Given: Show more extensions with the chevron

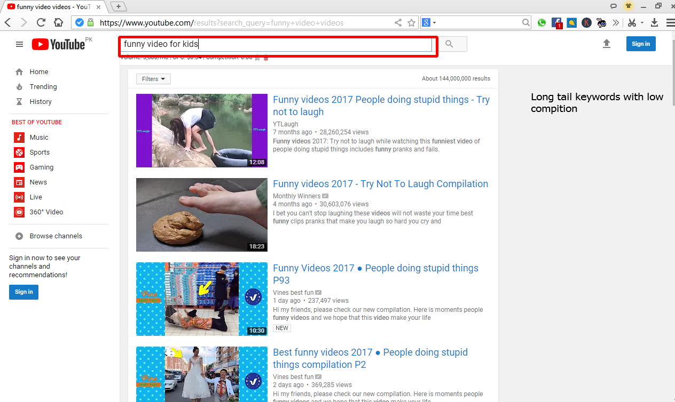Looking at the screenshot, I should 616,22.
